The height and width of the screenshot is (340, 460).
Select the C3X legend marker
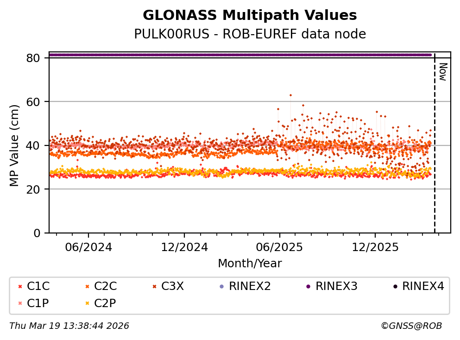coord(154,287)
